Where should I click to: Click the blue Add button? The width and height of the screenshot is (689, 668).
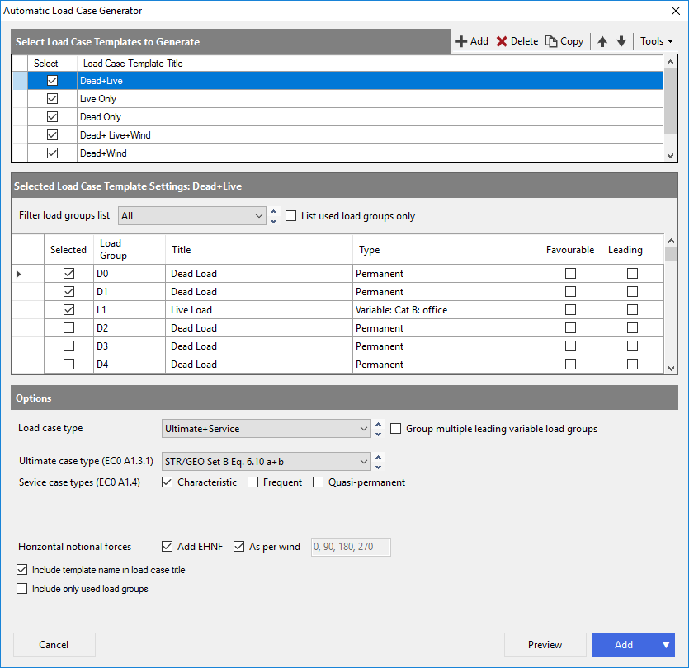click(624, 645)
